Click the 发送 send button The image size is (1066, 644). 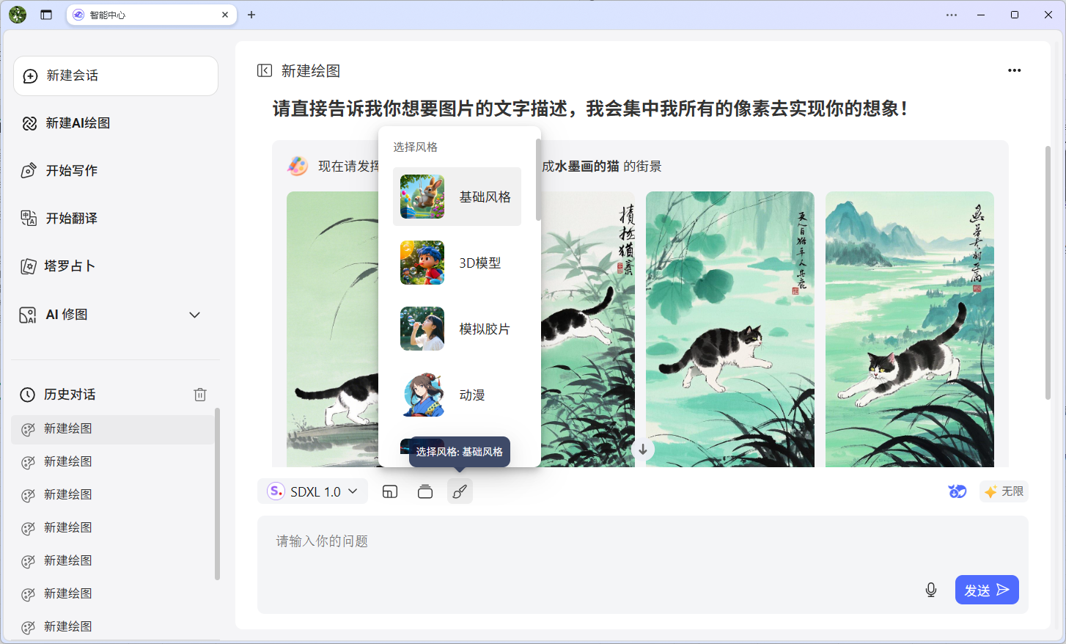pos(986,590)
